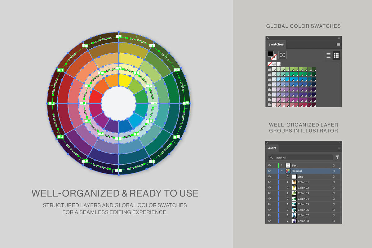
Task: Collapse the Layers panel with double arrows
Action: 339,143
